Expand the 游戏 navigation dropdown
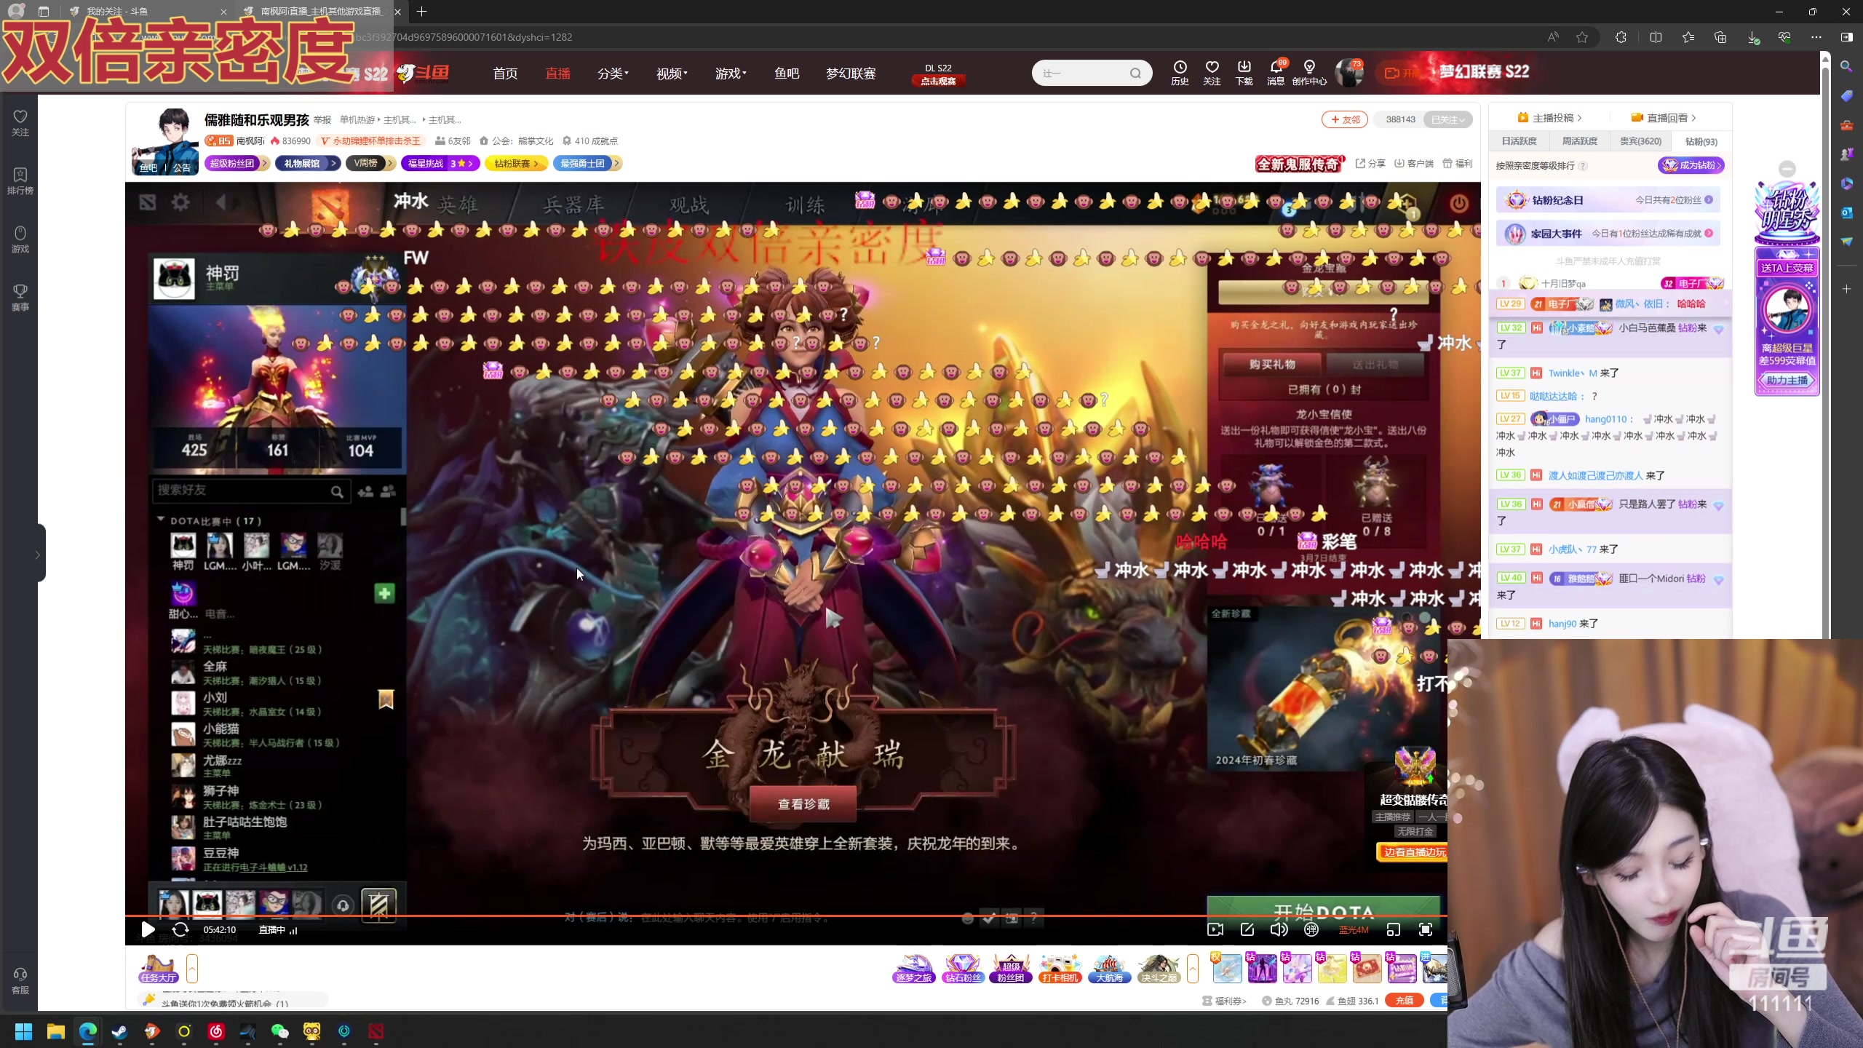Viewport: 1863px width, 1048px height. point(730,74)
